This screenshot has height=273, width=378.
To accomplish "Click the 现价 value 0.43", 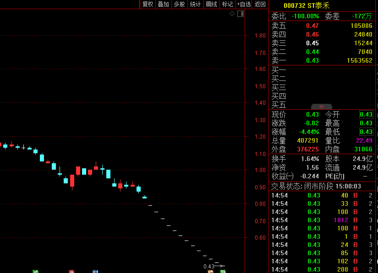I will click(312, 114).
